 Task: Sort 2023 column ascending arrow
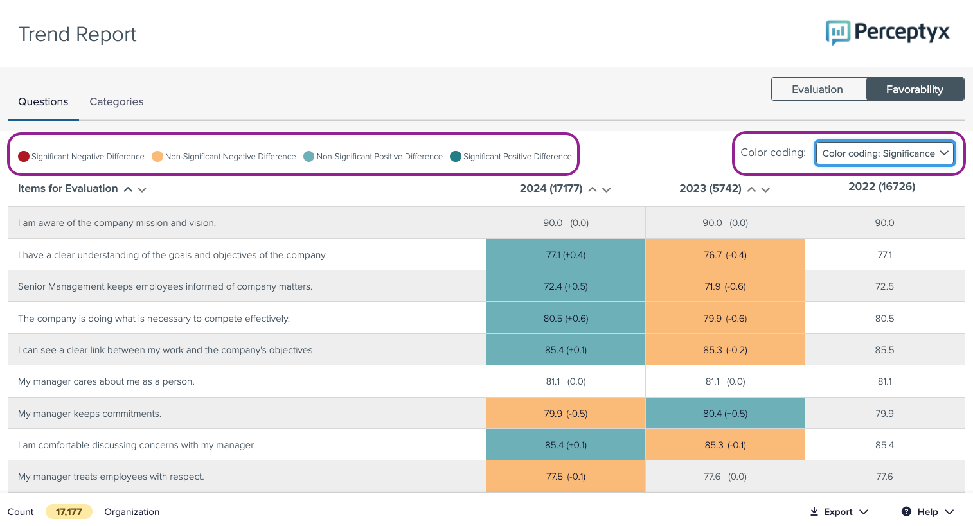[751, 189]
